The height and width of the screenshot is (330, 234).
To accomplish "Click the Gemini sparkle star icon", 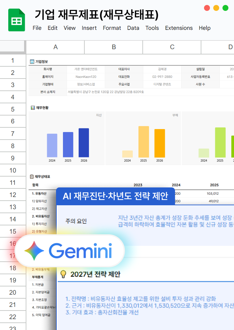I will pos(34,251).
